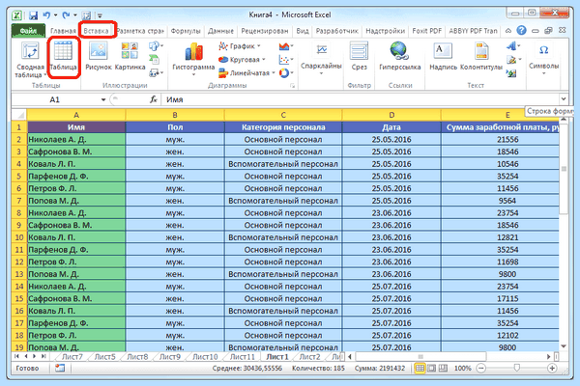Open the Foxit PDF tab

tap(427, 31)
